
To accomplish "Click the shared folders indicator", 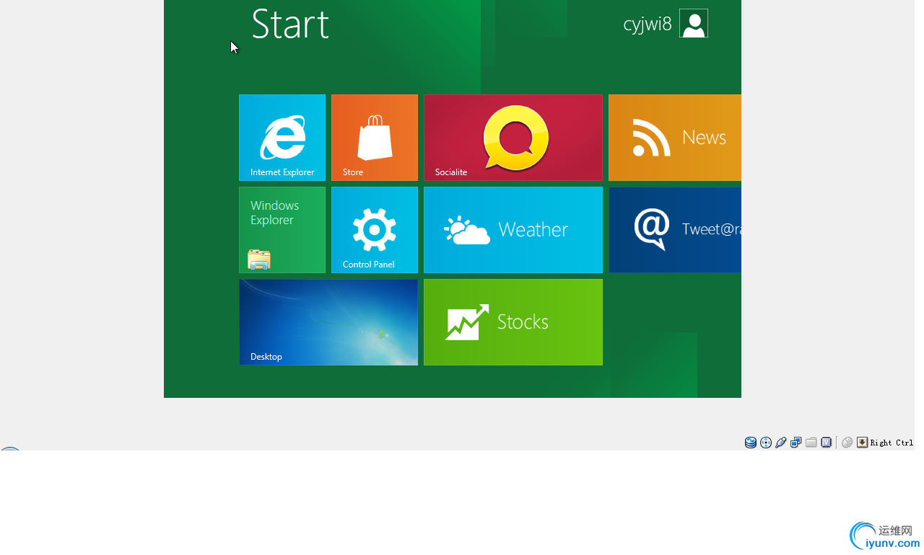I will [x=811, y=443].
